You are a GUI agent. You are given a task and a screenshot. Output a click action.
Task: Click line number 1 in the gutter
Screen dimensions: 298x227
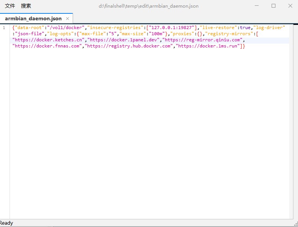pos(4,28)
